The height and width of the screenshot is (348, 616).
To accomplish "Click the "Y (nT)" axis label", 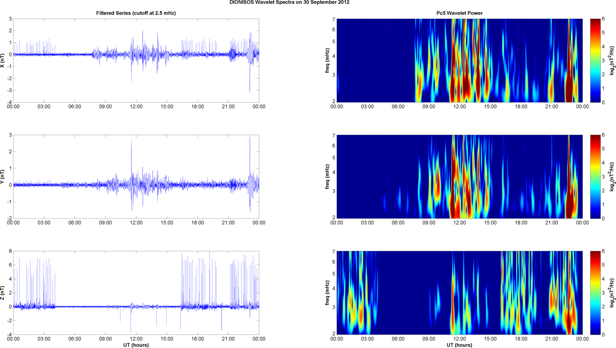I will [3, 177].
